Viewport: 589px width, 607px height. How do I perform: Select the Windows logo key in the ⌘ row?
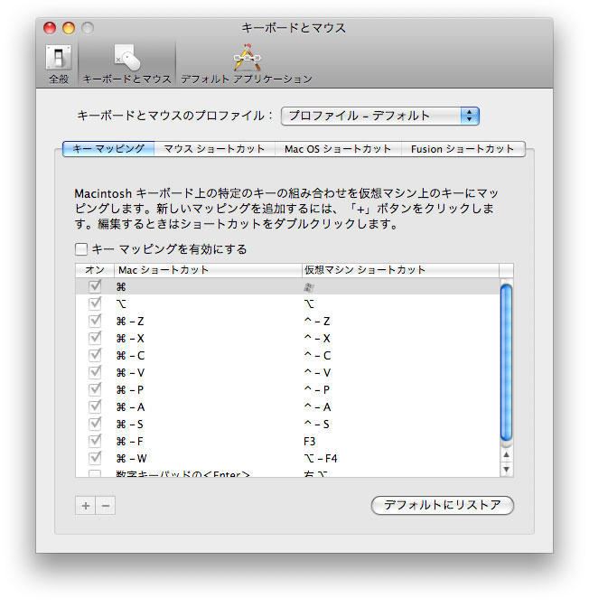point(309,287)
